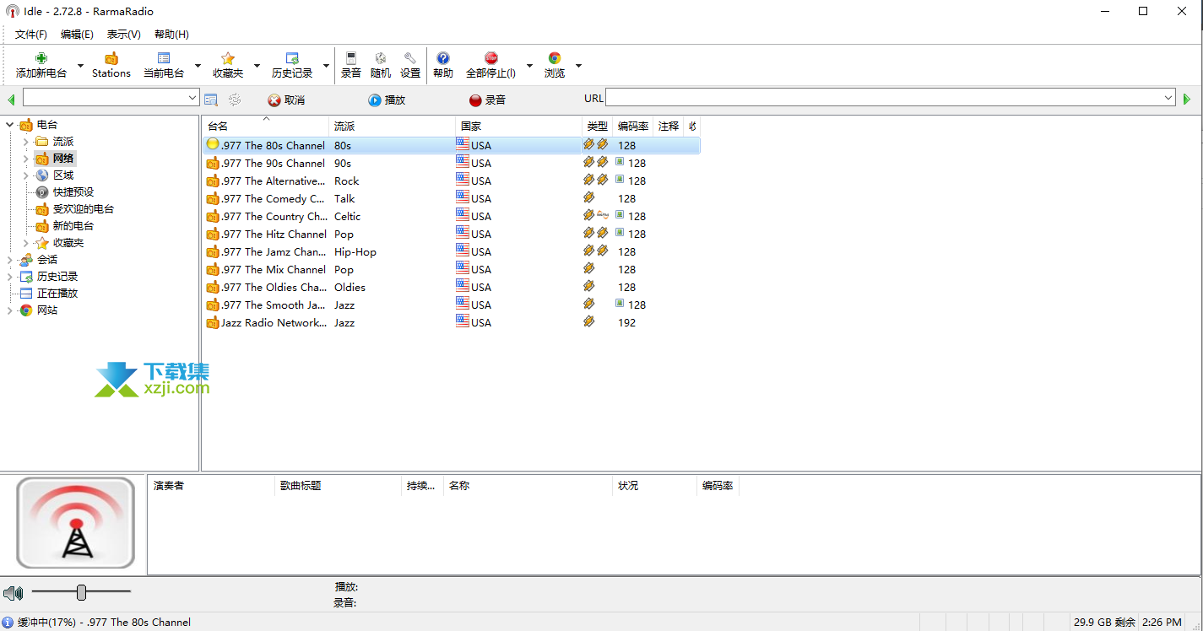Click the gear icon next to search box
This screenshot has height=631, width=1203.
235,100
